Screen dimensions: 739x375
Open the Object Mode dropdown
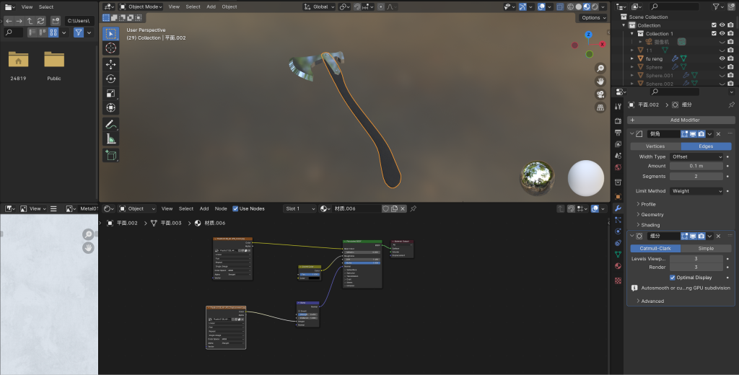[141, 6]
